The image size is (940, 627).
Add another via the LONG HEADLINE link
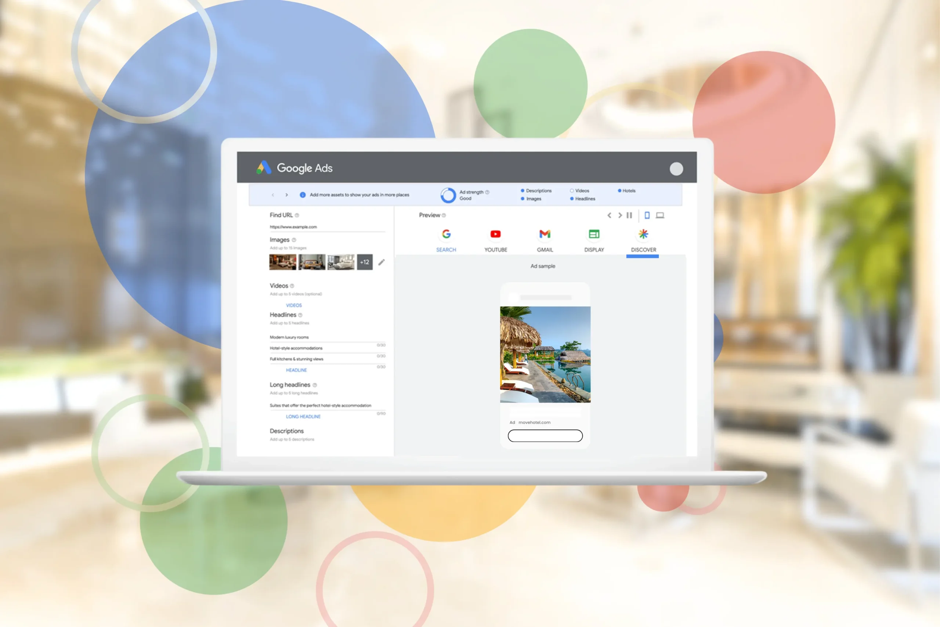coord(303,416)
